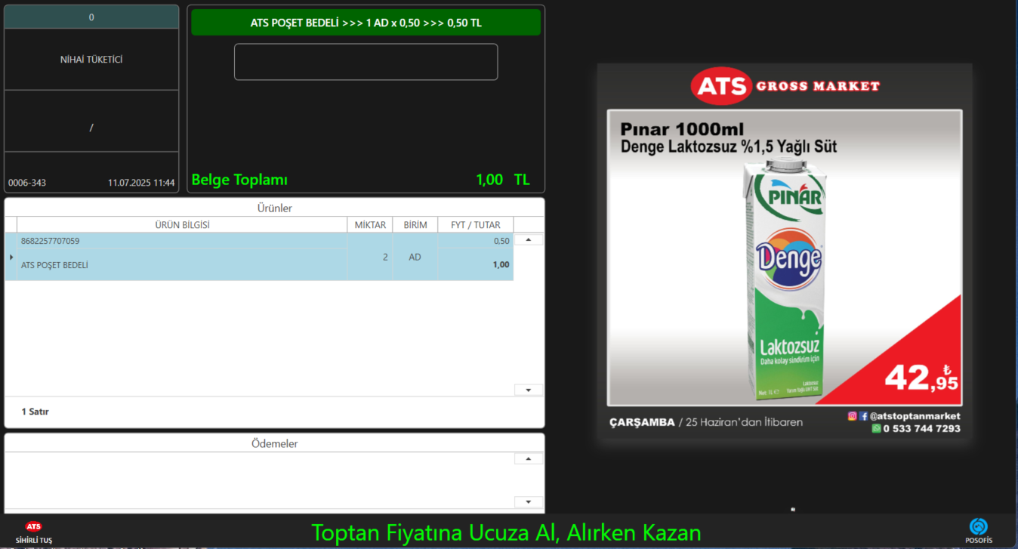The image size is (1018, 549).
Task: Click the Ürünler section title
Action: (x=274, y=208)
